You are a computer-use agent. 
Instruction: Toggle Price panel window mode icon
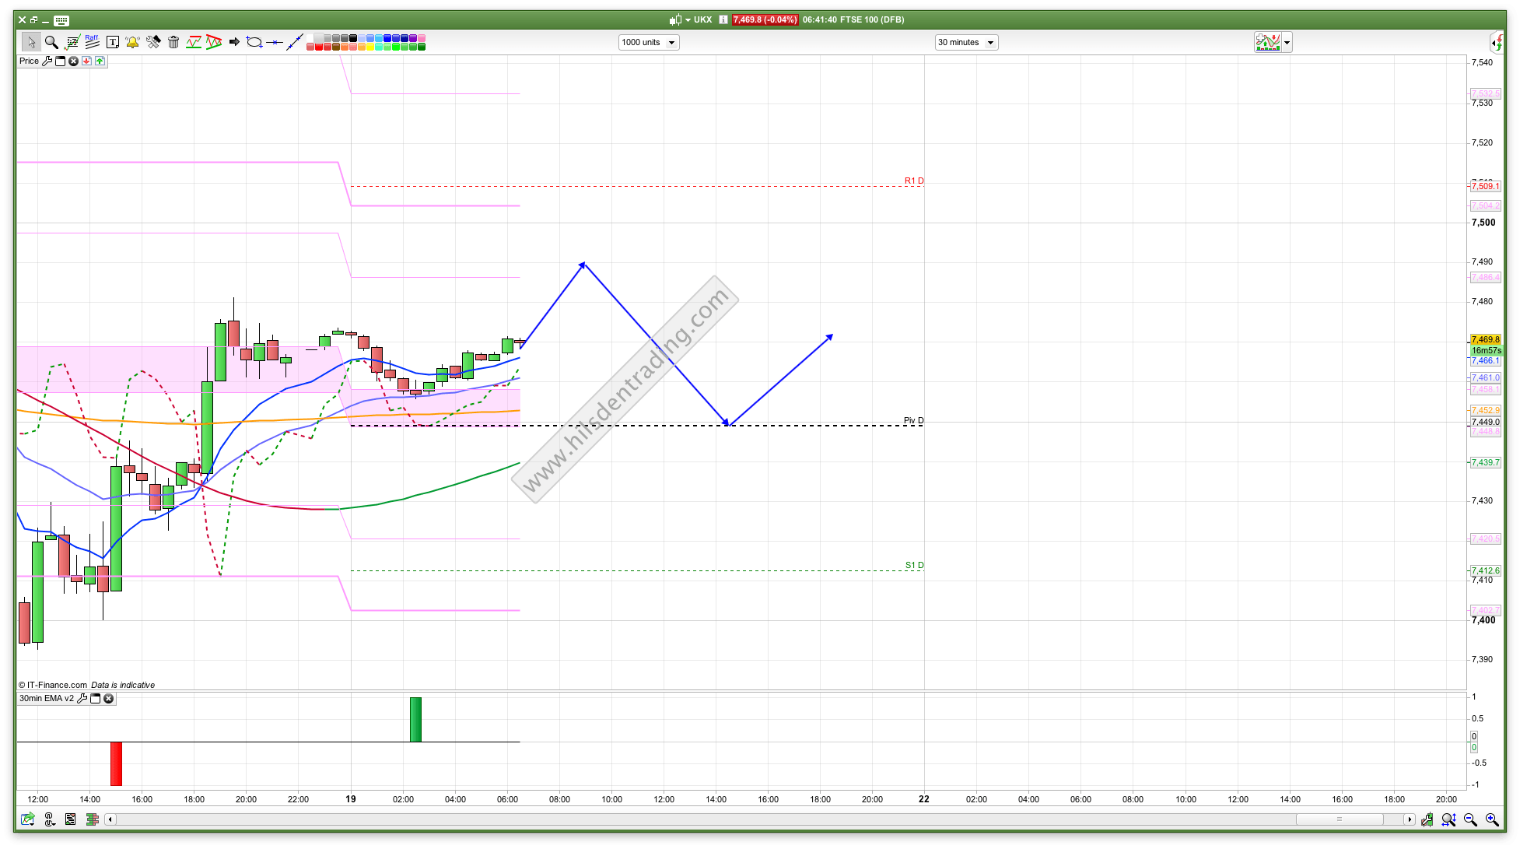pos(60,61)
